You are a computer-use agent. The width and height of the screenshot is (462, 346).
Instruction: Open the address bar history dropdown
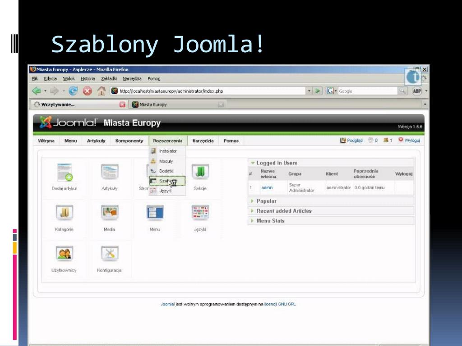pos(309,91)
